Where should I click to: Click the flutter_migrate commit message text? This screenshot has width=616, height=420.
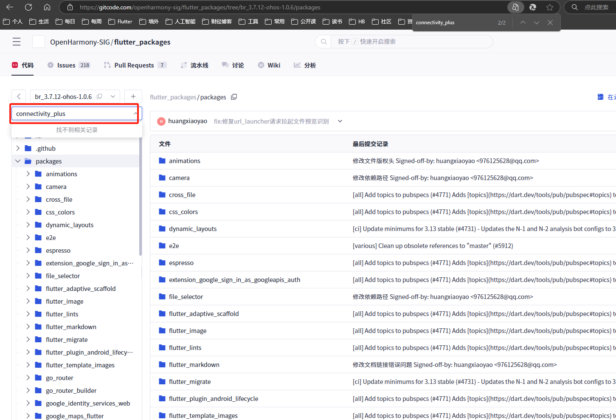pyautogui.click(x=484, y=382)
